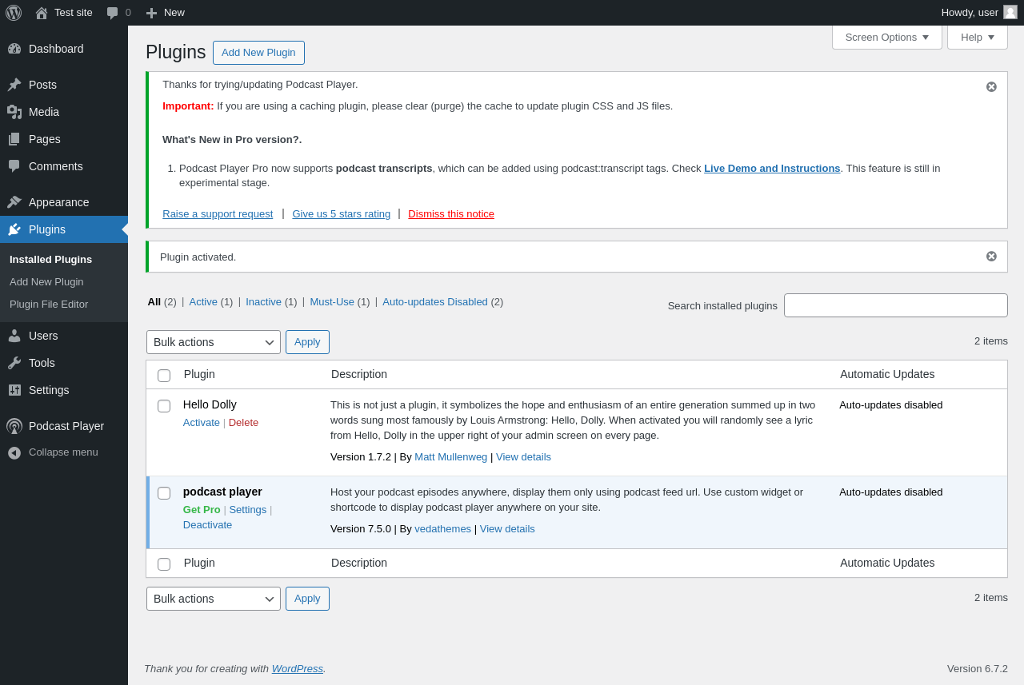This screenshot has width=1024, height=685.
Task: Open Plugin File Editor submenu item
Action: point(49,304)
